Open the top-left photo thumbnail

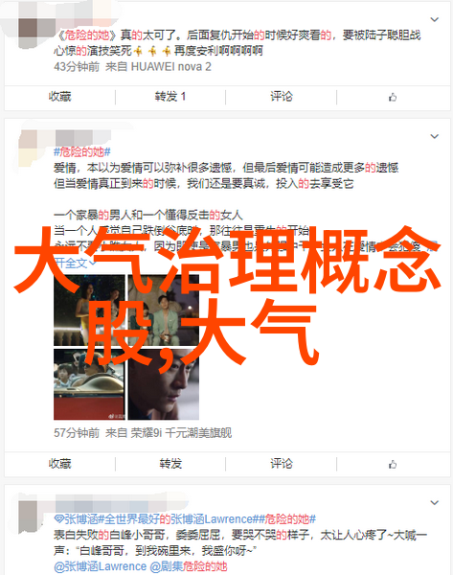click(89, 310)
